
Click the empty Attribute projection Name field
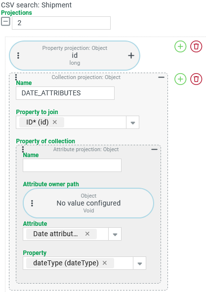click(72, 165)
